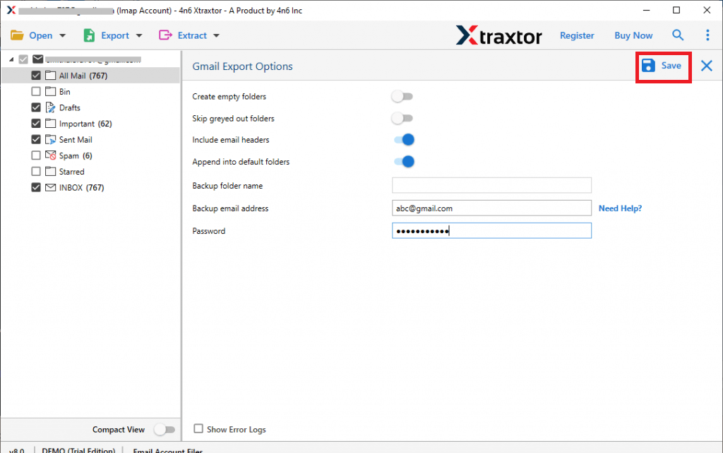Image resolution: width=723 pixels, height=453 pixels.
Task: Open the Extract menu
Action: pos(192,35)
